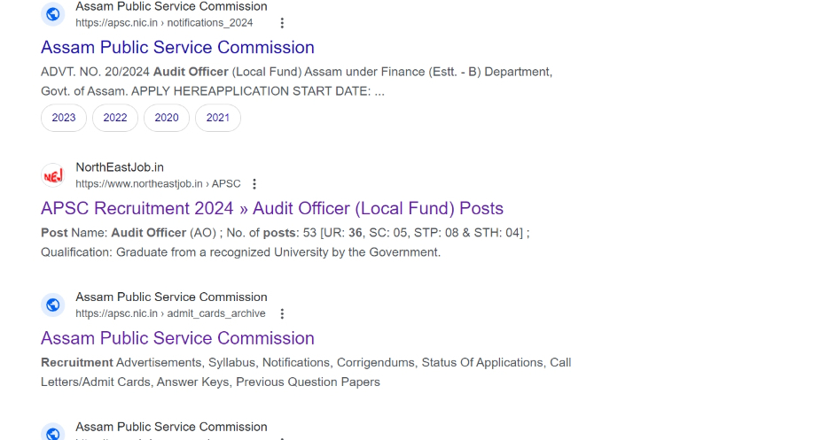Select the 2023 sitelink chip
This screenshot has height=440, width=813.
64,118
